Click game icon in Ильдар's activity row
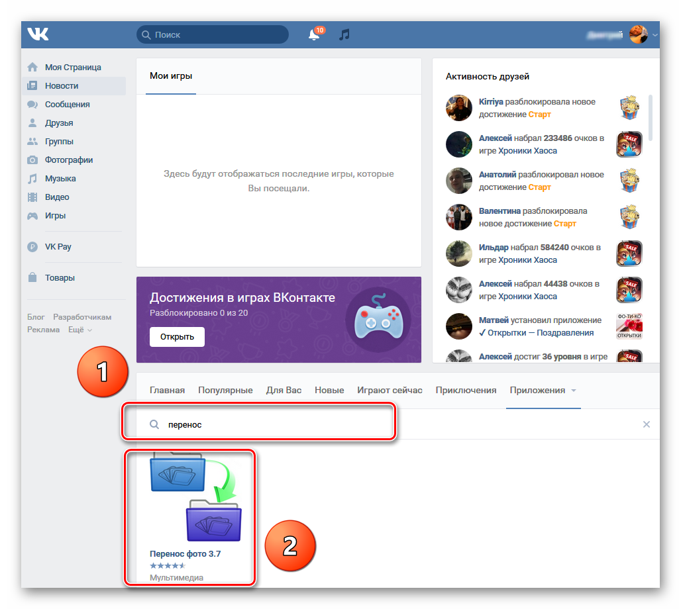The width and height of the screenshot is (681, 609). pyautogui.click(x=629, y=254)
